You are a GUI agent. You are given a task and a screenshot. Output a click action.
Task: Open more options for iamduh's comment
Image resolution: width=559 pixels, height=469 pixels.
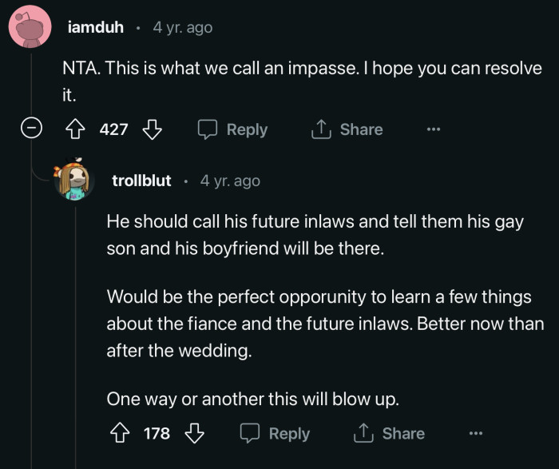click(x=433, y=129)
